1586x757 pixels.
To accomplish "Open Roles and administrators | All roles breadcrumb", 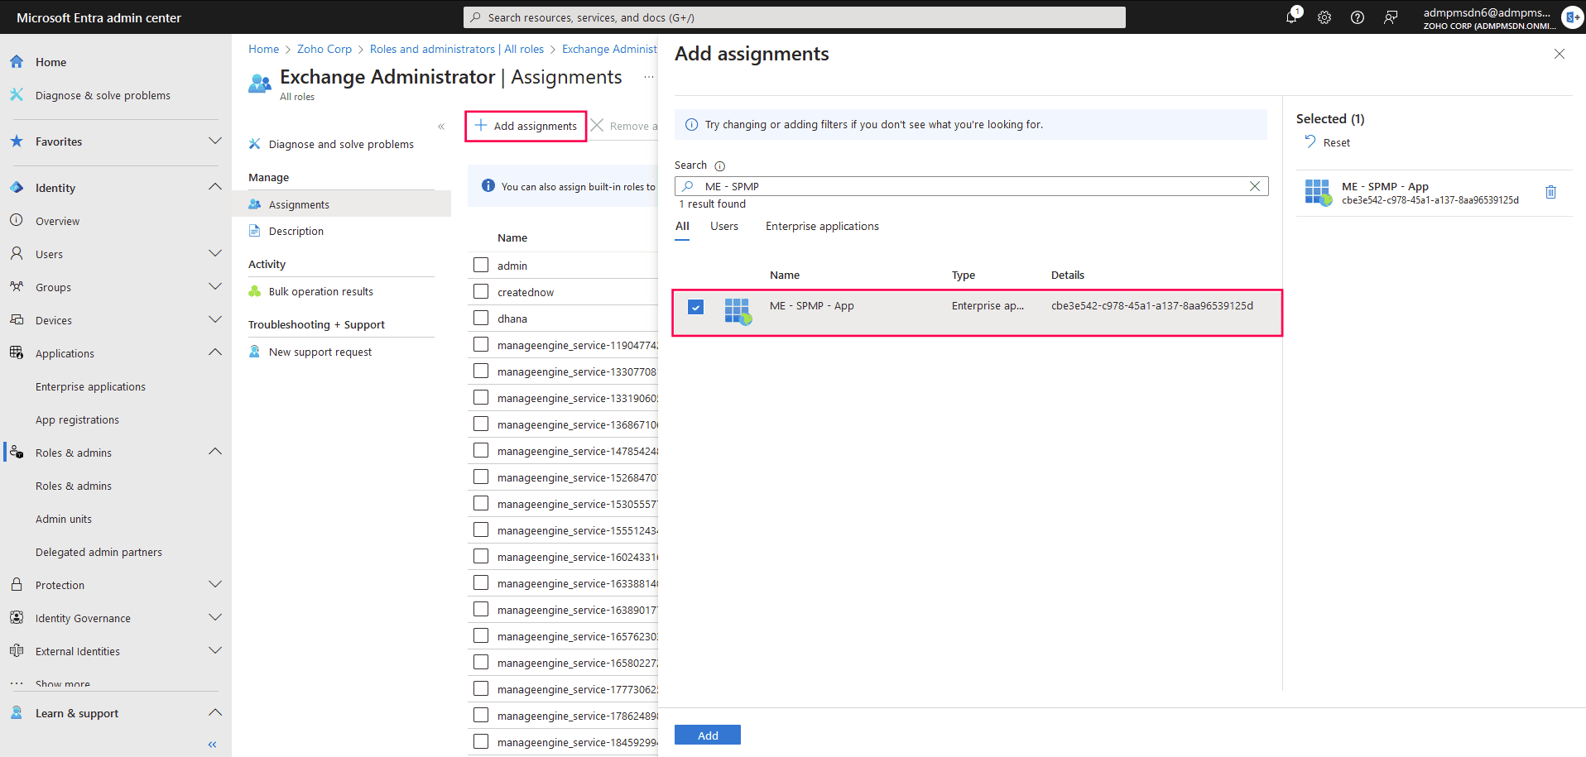I will tap(457, 50).
